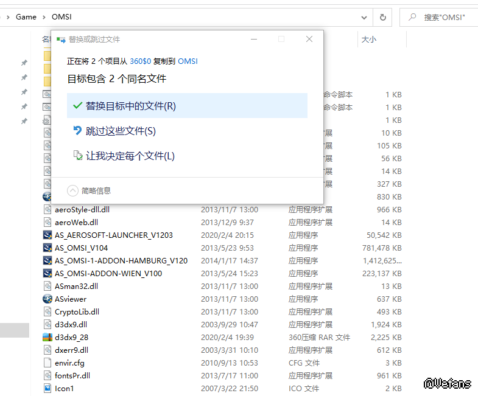Click the Game breadcrumb in address bar
This screenshot has height=396, width=478.
tap(26, 17)
